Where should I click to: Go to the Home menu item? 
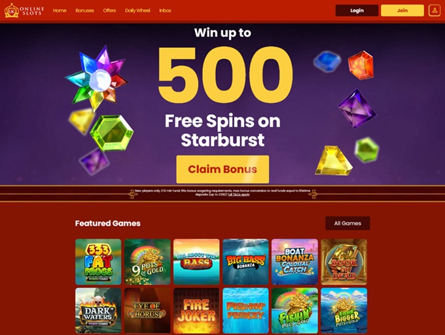(60, 10)
